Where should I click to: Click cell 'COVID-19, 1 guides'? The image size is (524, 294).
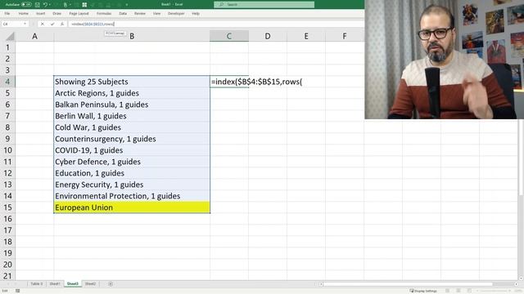(132, 150)
